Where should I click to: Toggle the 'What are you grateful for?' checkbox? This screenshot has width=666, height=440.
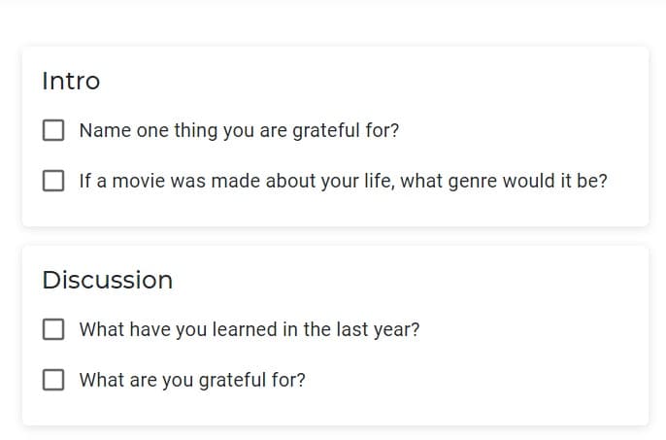tap(53, 380)
